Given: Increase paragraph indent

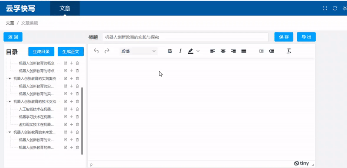Looking at the screenshot, I should [x=272, y=51].
